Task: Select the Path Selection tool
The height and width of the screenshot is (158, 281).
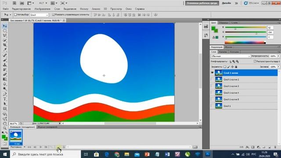Action: [5, 104]
